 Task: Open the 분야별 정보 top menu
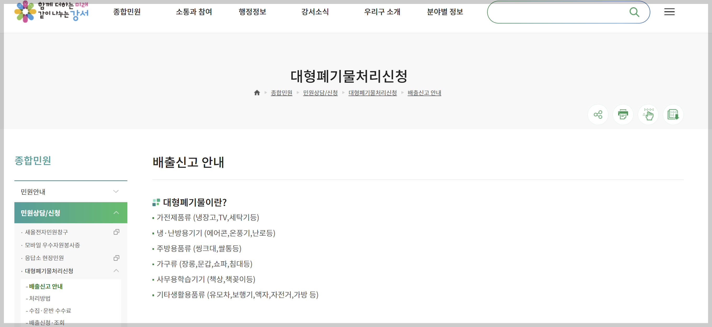pos(445,12)
